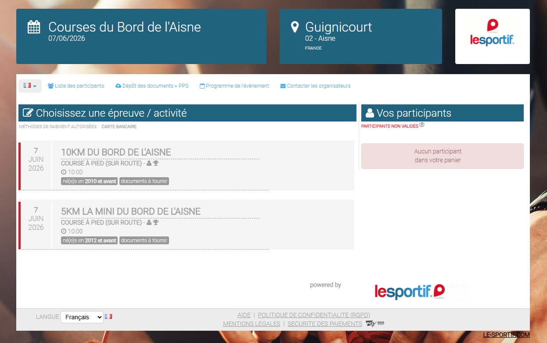Open the LANGUE Français select box
Screen dimensions: 547x343
82,317
